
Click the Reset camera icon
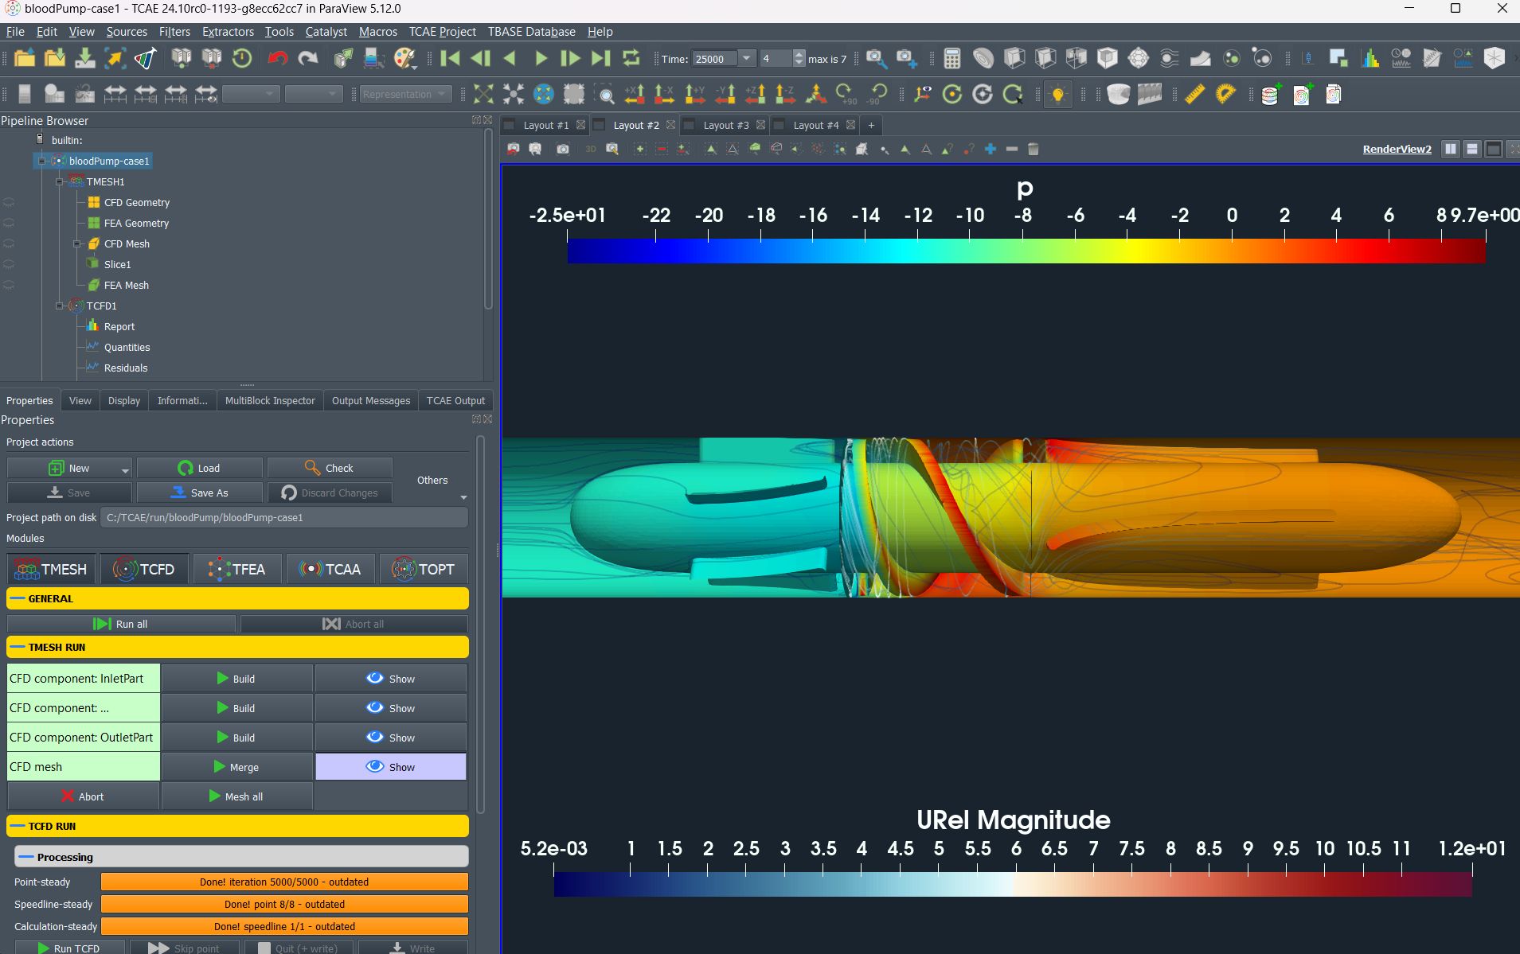pos(483,95)
